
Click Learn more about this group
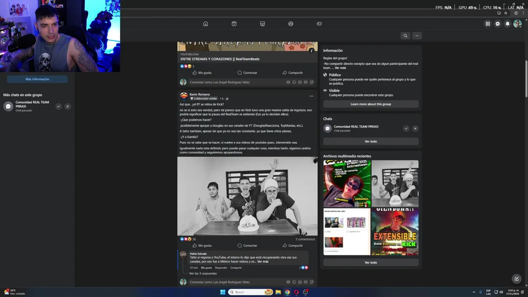click(371, 104)
